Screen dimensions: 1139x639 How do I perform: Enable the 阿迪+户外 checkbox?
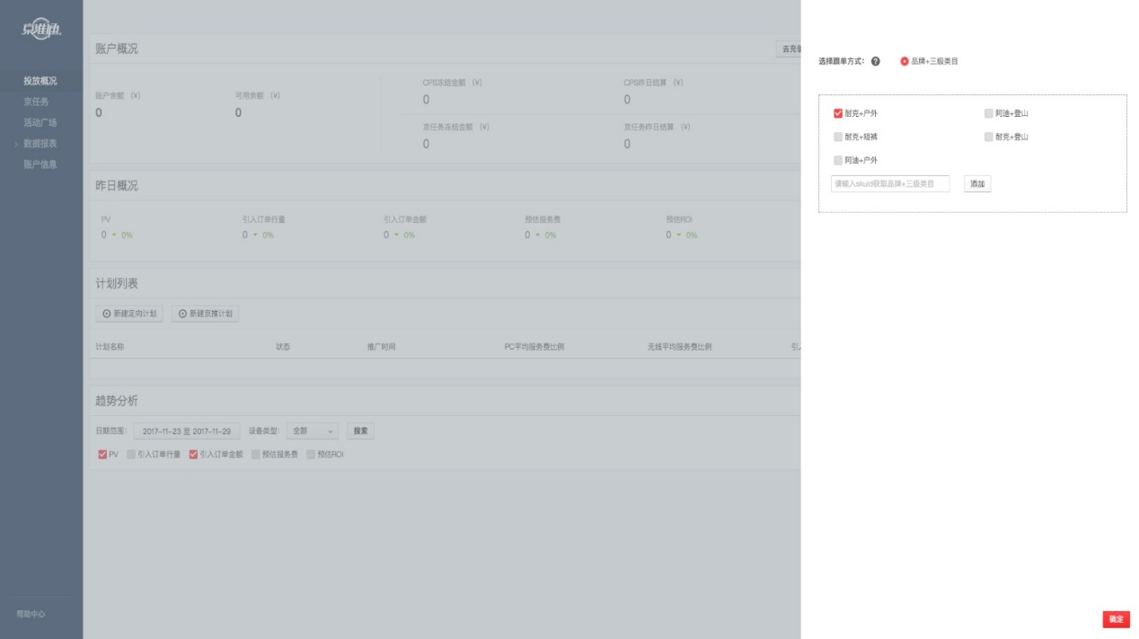[838, 160]
